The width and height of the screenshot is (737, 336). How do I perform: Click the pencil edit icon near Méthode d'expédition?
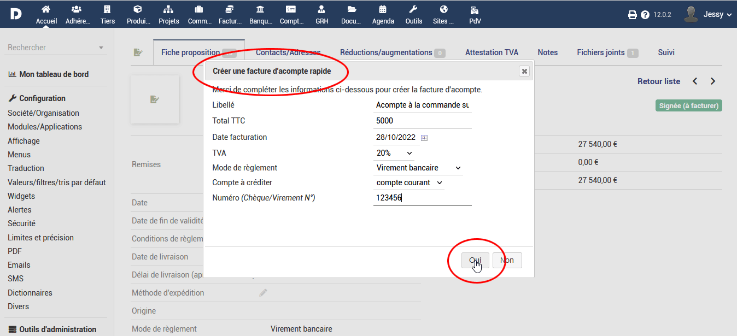(x=263, y=293)
